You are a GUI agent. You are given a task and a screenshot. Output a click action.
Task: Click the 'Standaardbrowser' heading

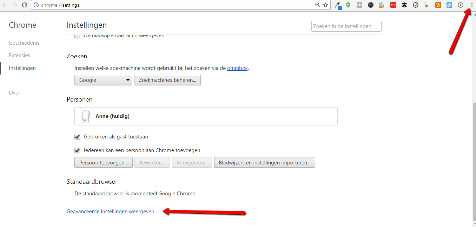coord(92,182)
